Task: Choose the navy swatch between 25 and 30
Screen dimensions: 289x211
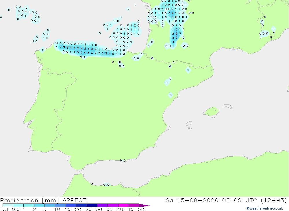Action: pyautogui.click(x=92, y=205)
